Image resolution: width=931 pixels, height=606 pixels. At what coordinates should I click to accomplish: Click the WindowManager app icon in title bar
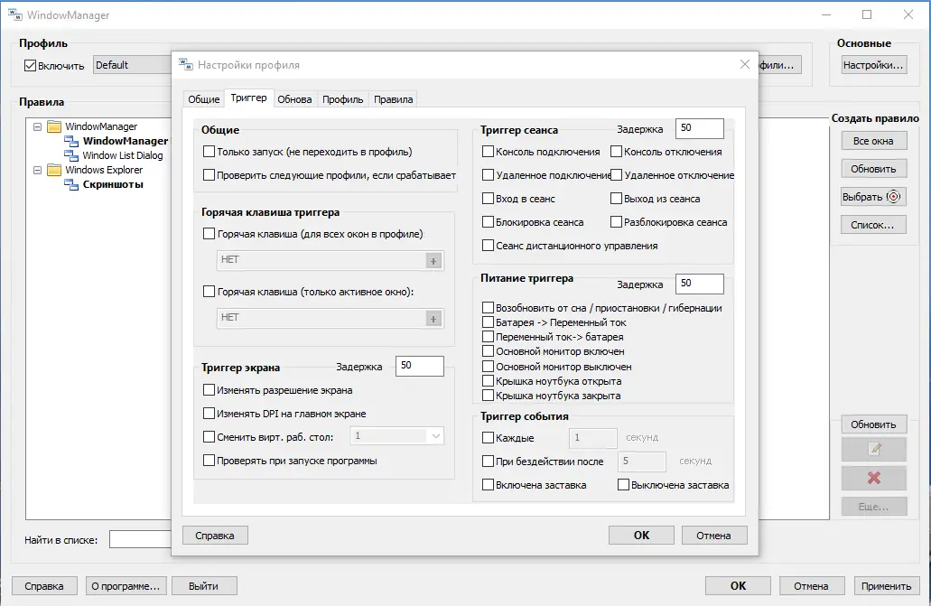click(x=14, y=14)
